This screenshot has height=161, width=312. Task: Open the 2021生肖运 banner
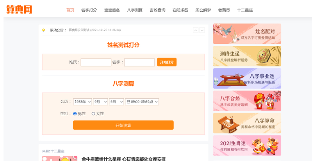(247, 145)
